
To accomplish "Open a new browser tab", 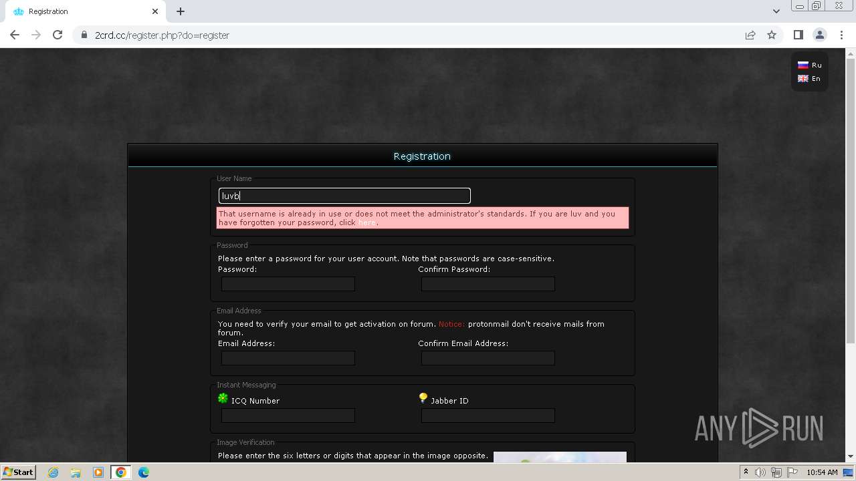I will pyautogui.click(x=181, y=11).
